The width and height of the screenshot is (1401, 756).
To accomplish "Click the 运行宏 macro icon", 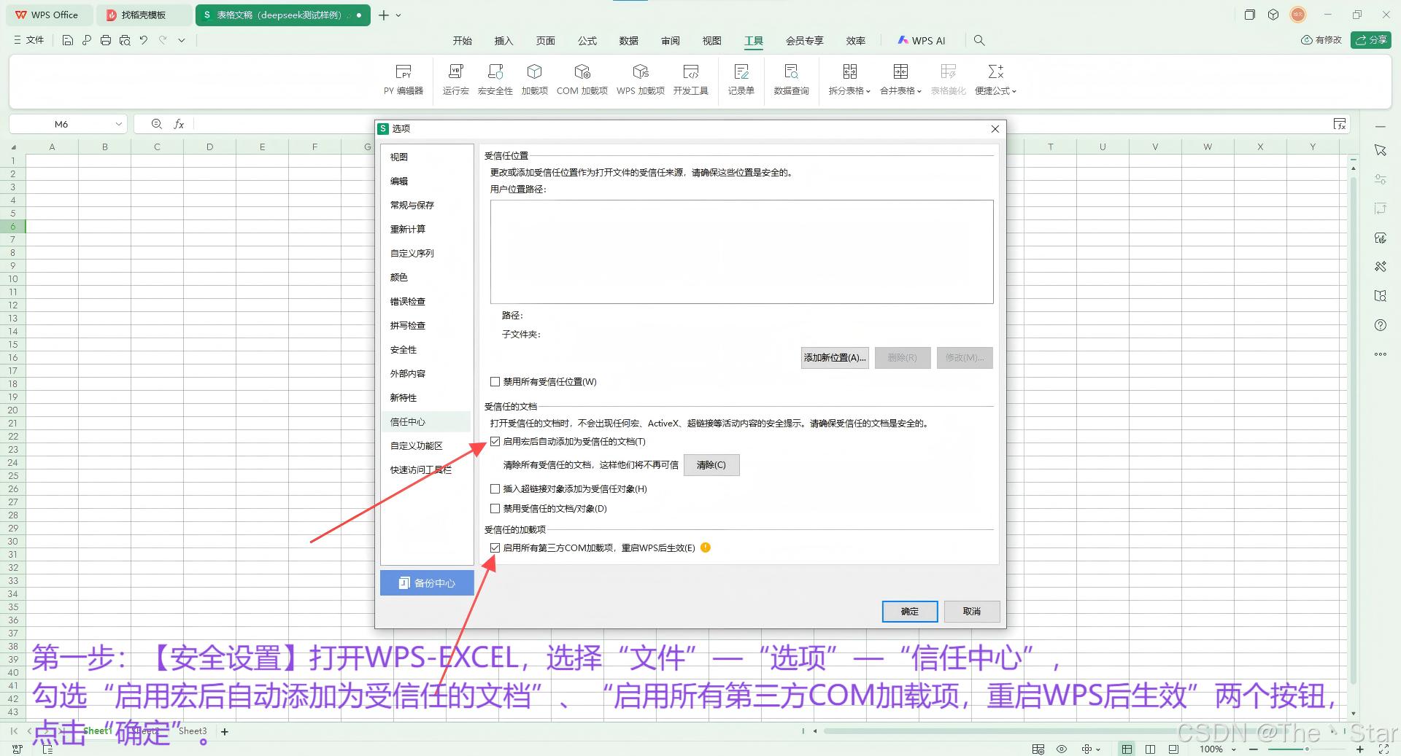I will click(x=456, y=79).
